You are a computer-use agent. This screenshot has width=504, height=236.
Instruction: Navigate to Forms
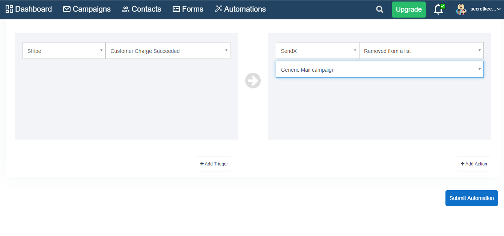[x=188, y=9]
